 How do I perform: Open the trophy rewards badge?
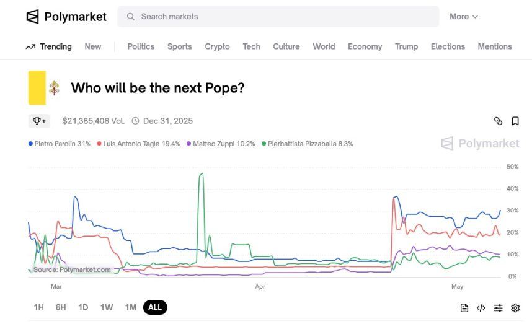[x=39, y=121]
